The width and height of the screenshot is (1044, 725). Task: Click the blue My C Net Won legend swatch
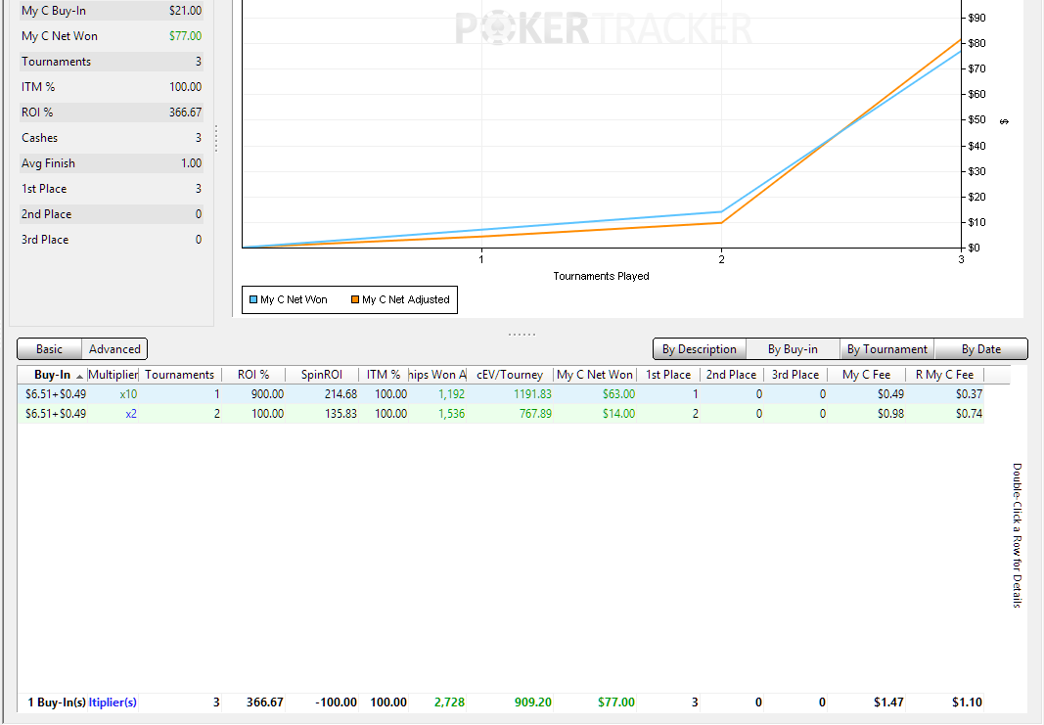click(x=253, y=300)
